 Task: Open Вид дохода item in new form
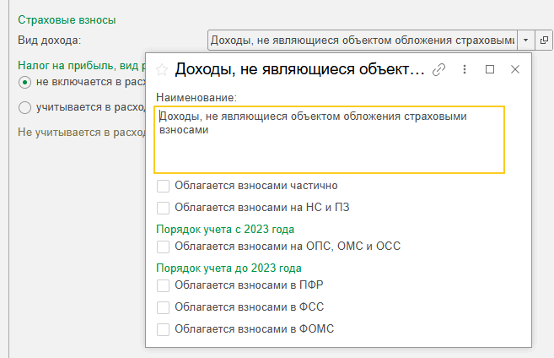544,40
